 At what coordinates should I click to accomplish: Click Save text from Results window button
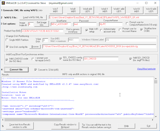pos(20,126)
